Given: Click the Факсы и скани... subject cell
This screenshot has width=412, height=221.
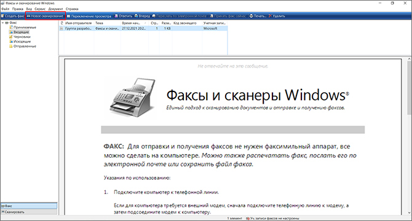Looking at the screenshot, I should [x=107, y=28].
